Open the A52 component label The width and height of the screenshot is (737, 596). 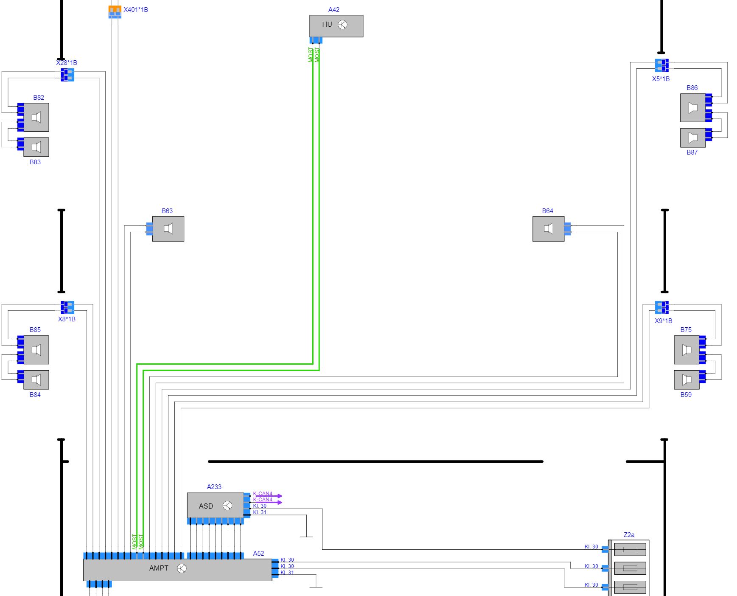(258, 554)
